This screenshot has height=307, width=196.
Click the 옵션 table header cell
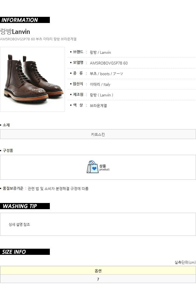(x=98, y=270)
